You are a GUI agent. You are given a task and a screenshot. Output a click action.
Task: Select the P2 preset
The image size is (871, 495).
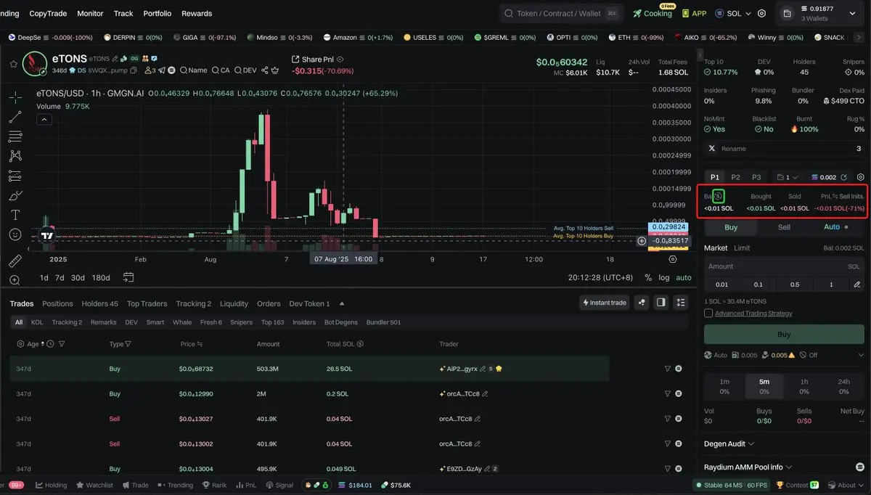point(736,177)
